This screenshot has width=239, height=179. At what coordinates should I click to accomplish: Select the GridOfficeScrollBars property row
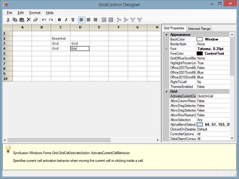point(199,58)
